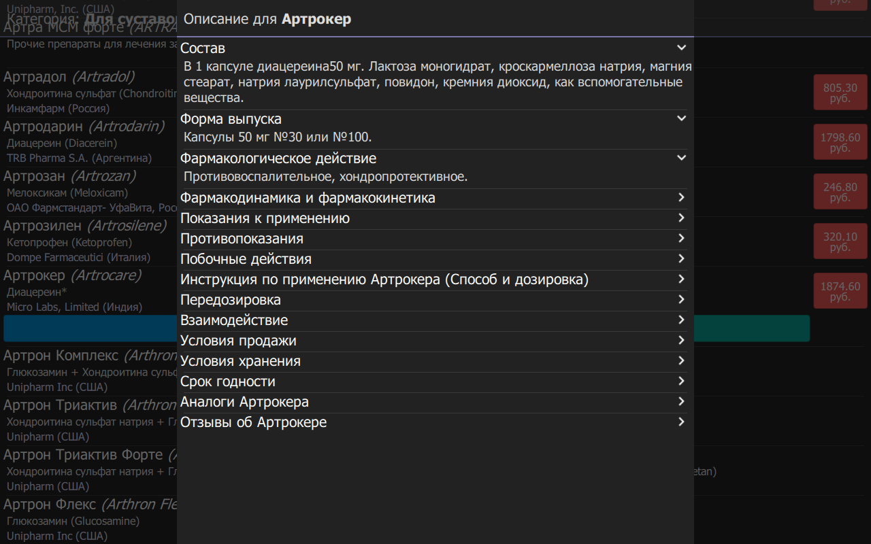Expand the Побочные действия row
The width and height of the screenshot is (871, 544).
(434, 259)
